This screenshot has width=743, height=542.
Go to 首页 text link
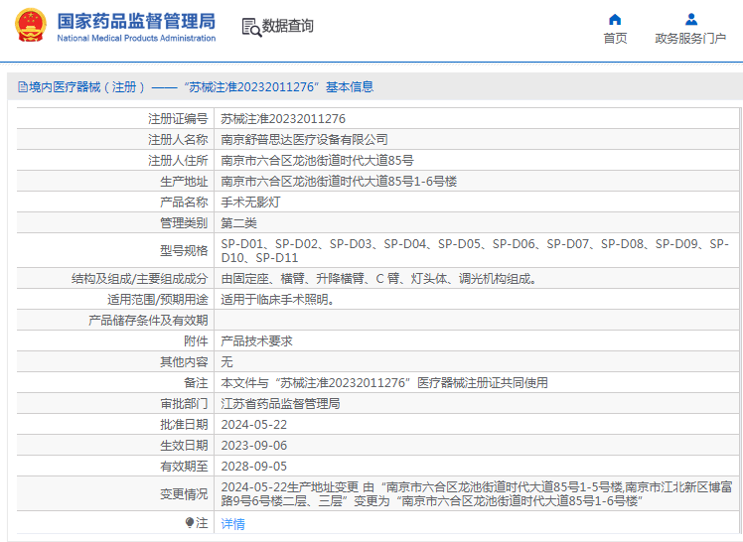[x=615, y=39]
